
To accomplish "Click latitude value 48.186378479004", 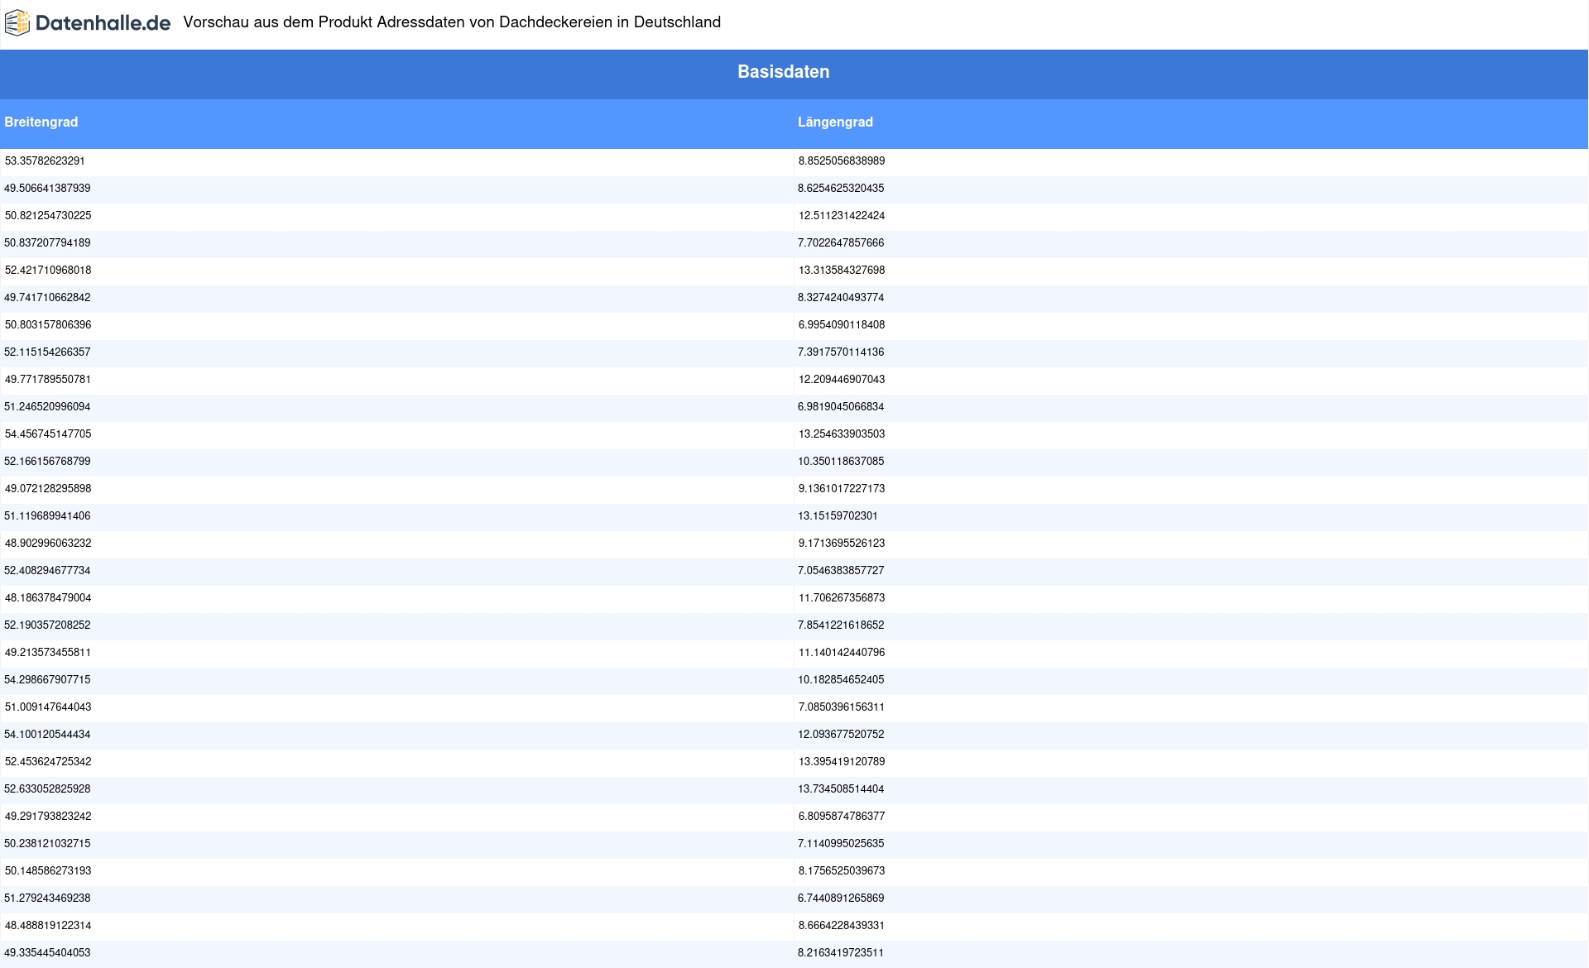I will pos(48,598).
